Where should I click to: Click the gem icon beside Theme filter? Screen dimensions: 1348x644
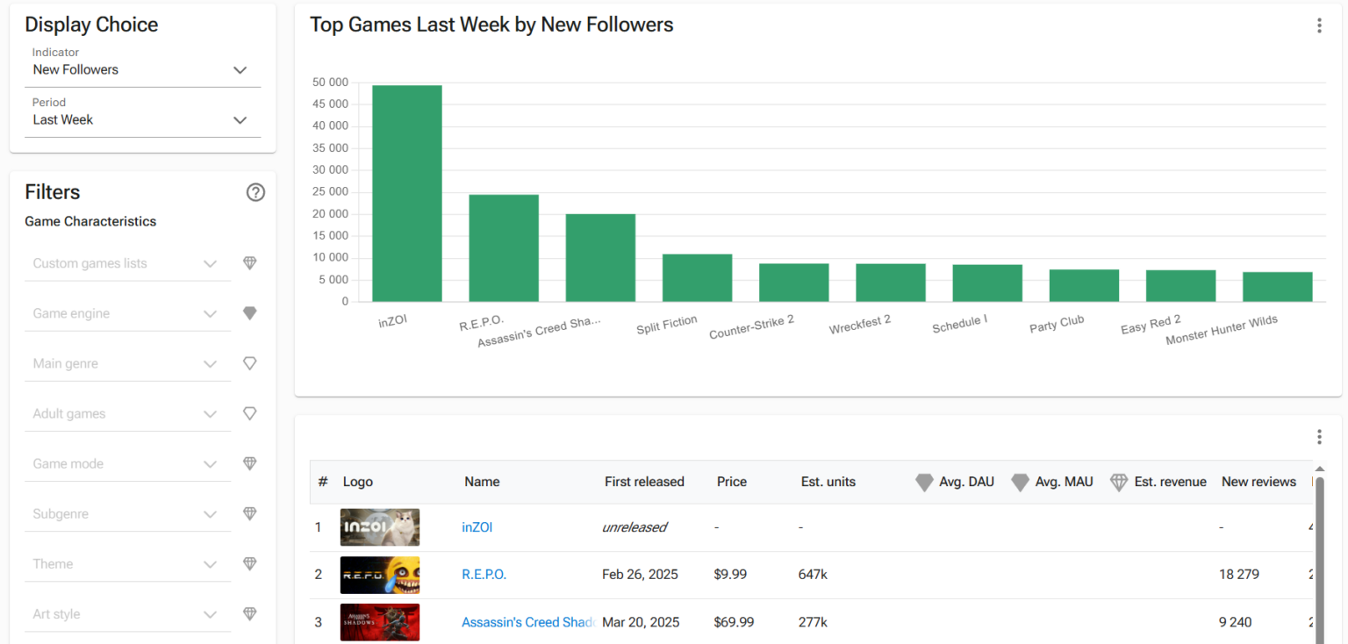point(250,563)
